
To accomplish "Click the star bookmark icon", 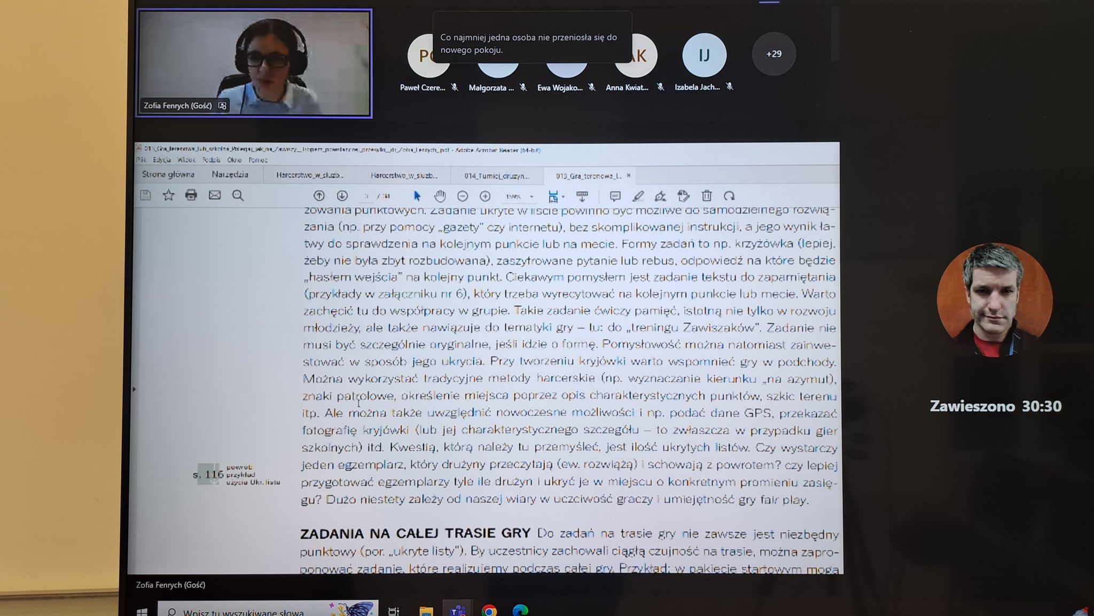I will 168,195.
